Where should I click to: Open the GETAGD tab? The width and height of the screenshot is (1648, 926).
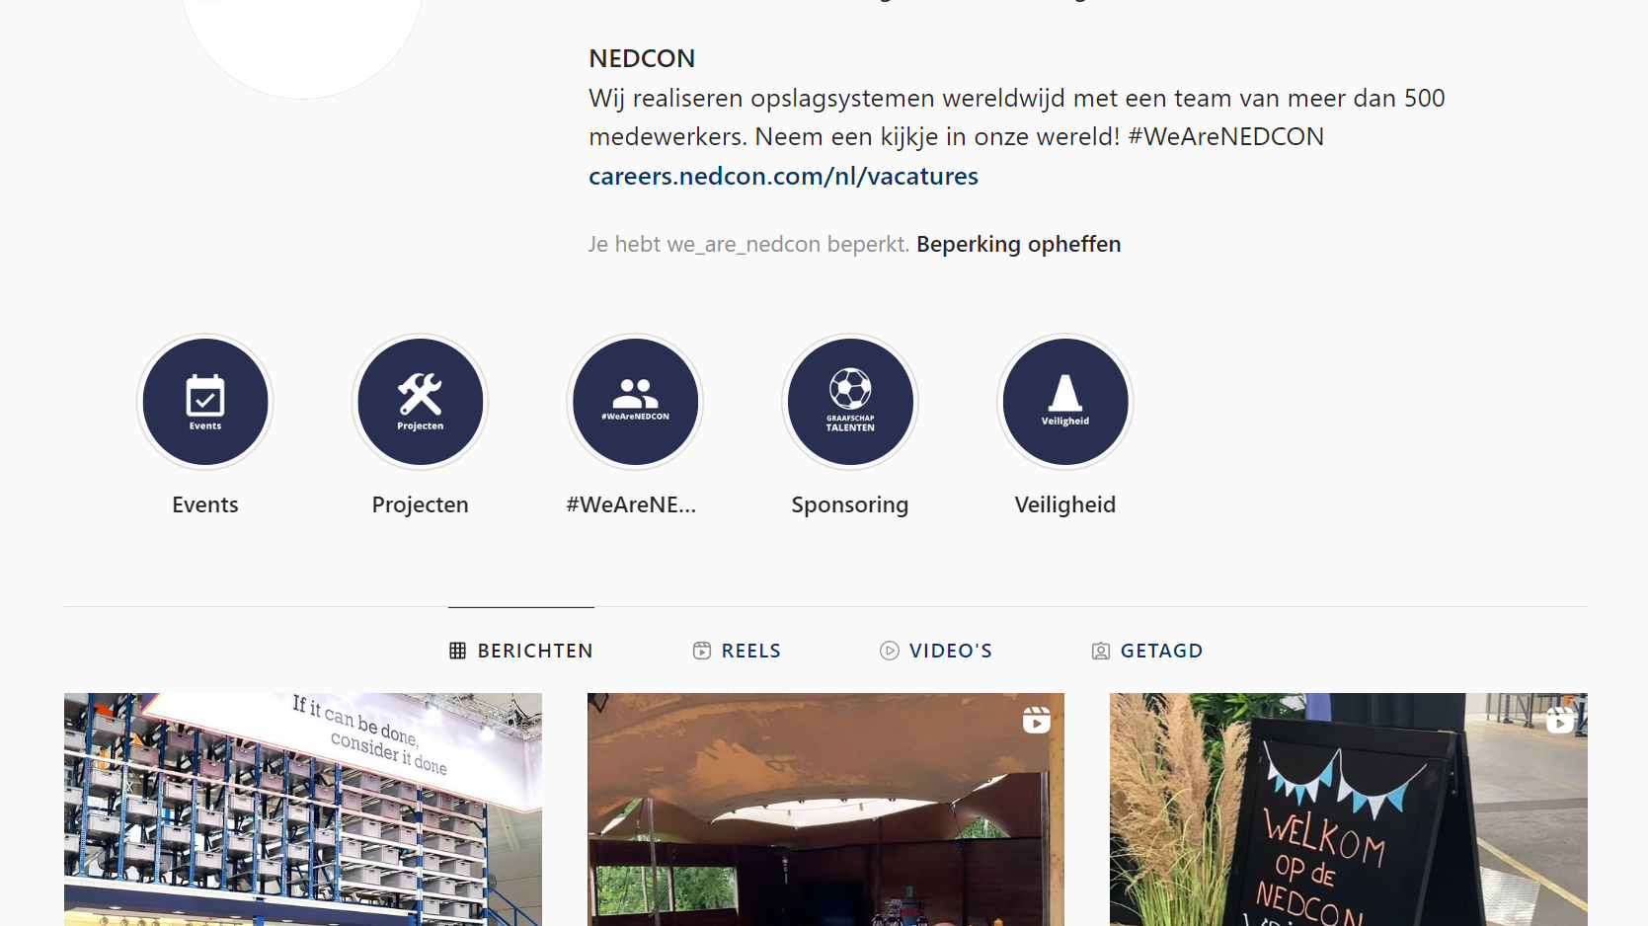coord(1147,651)
